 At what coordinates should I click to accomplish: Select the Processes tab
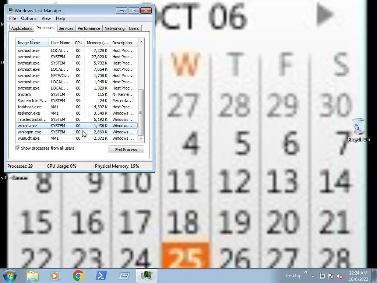point(45,28)
